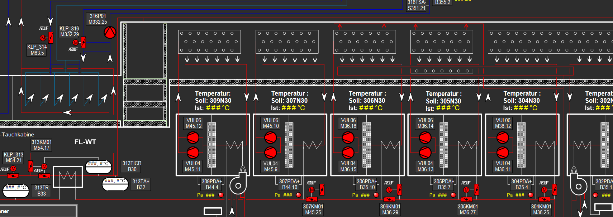Select the motor M circle above 306KM01
This screenshot has height=217, width=613.
point(389,190)
